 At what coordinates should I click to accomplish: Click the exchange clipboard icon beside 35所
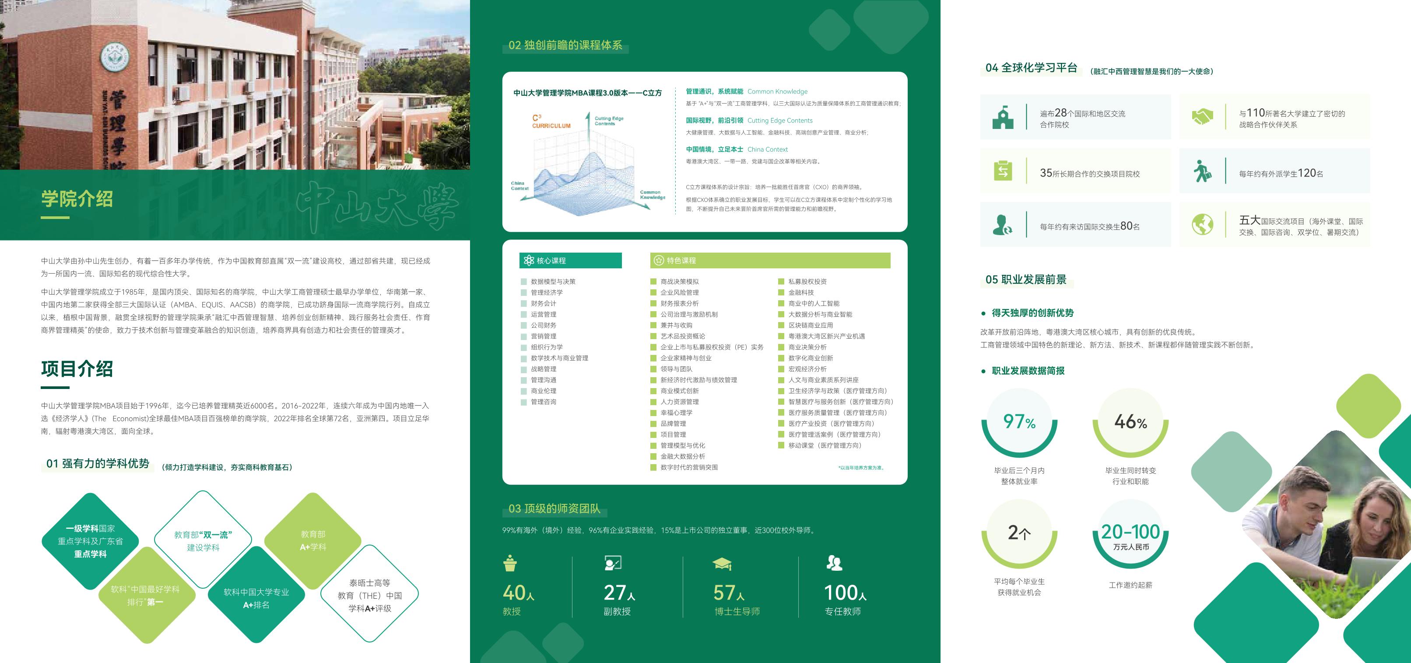(x=1003, y=171)
